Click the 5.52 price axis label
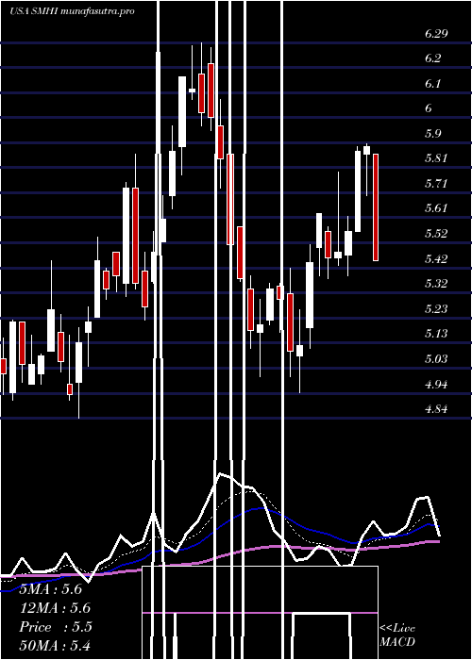 coord(436,234)
